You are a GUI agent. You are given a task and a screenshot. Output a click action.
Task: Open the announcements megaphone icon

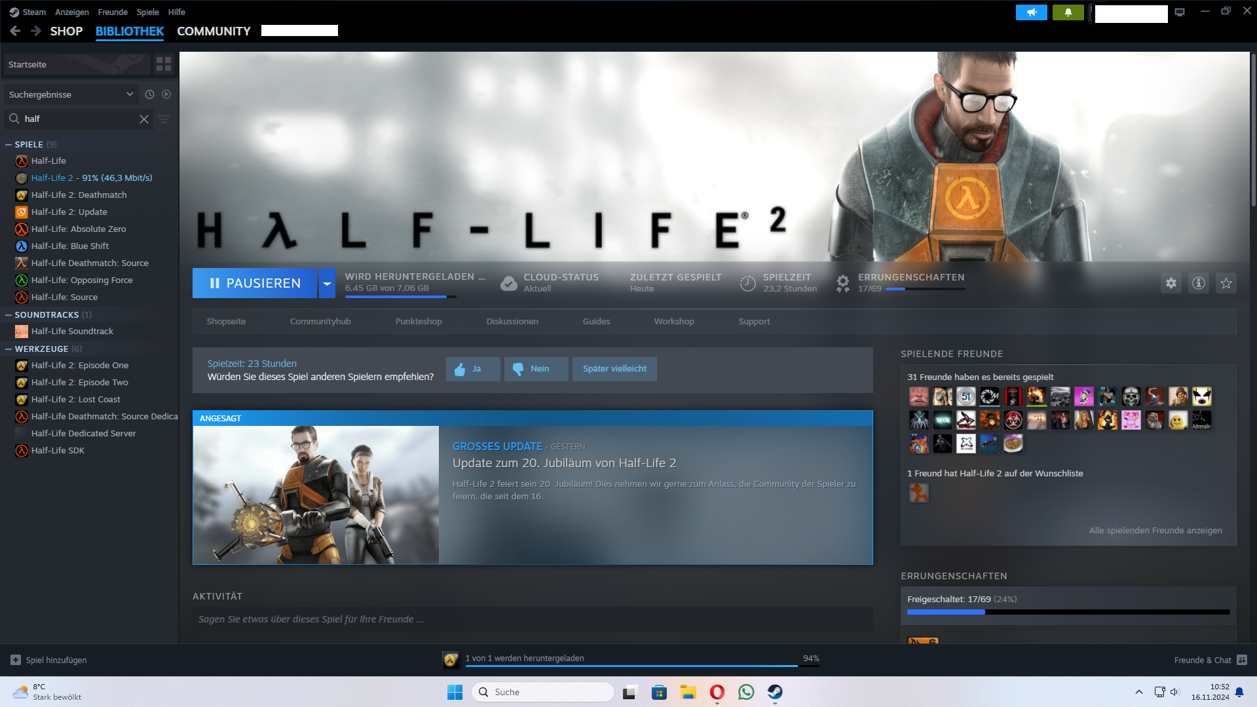click(x=1031, y=12)
